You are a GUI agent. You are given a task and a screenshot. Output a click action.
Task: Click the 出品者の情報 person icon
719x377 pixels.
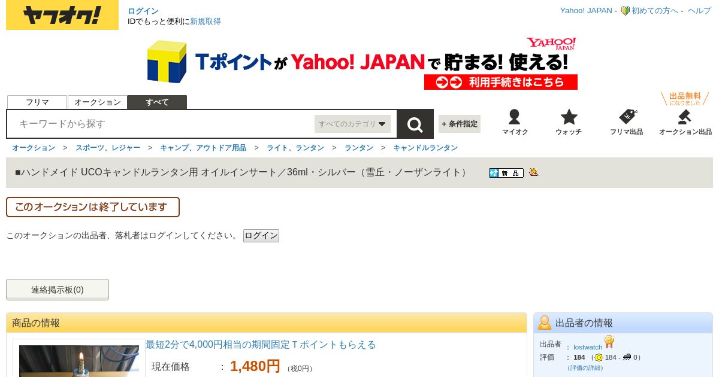[x=545, y=323]
